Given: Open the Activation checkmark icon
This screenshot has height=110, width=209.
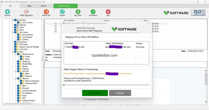Looking at the screenshot, I should 93,12.
